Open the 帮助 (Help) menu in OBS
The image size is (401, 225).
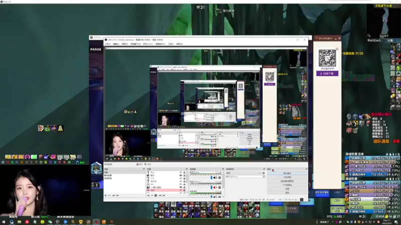(x=179, y=44)
